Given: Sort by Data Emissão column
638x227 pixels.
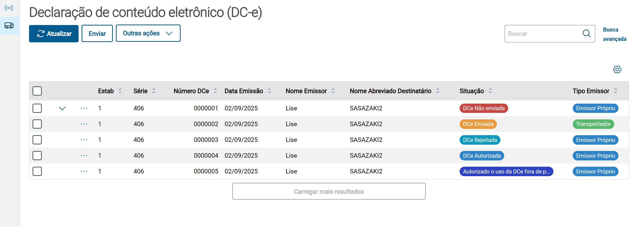Looking at the screenshot, I should pos(269,91).
